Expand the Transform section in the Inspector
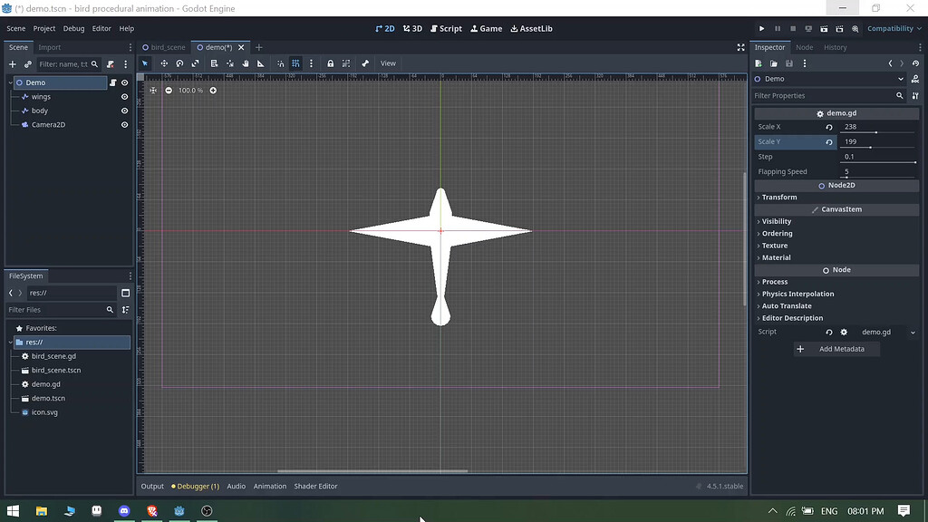This screenshot has width=928, height=522. click(779, 197)
